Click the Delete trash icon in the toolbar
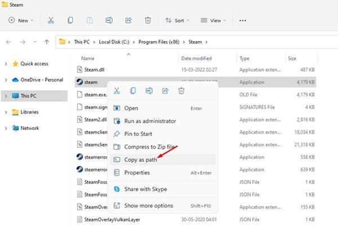 [x=147, y=20]
